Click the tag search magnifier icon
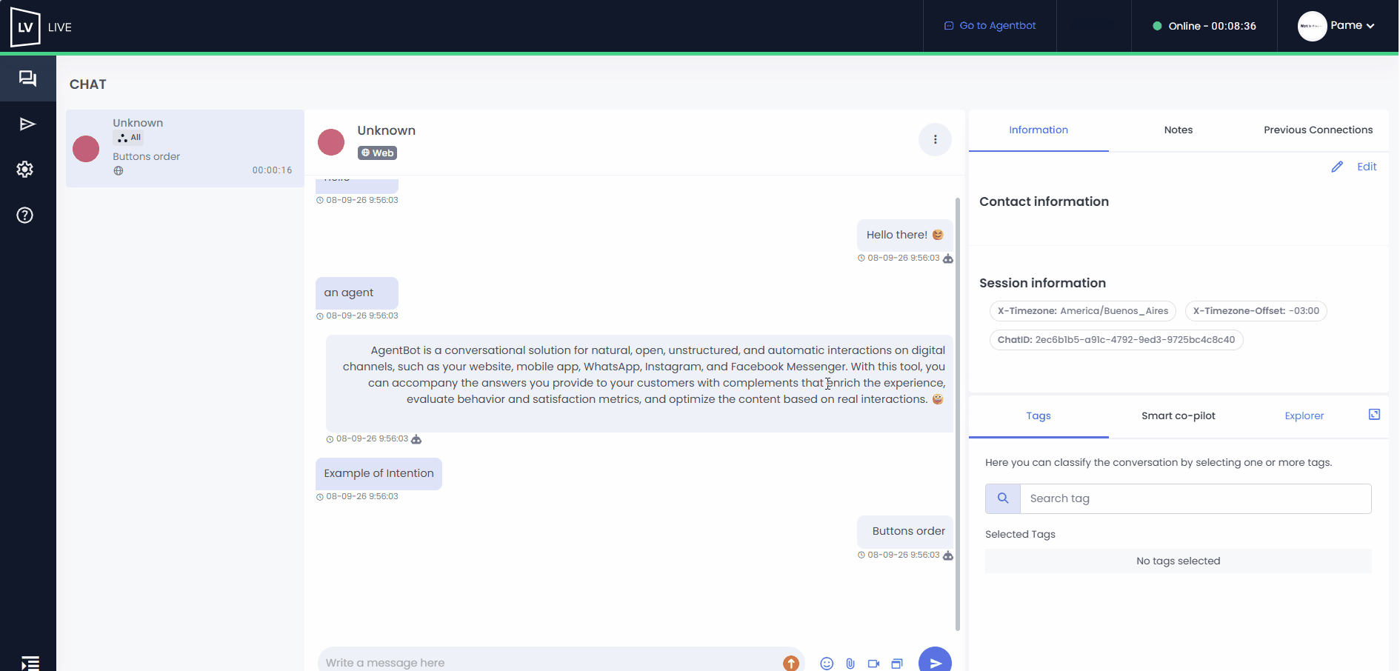The width and height of the screenshot is (1400, 671). 1003,498
